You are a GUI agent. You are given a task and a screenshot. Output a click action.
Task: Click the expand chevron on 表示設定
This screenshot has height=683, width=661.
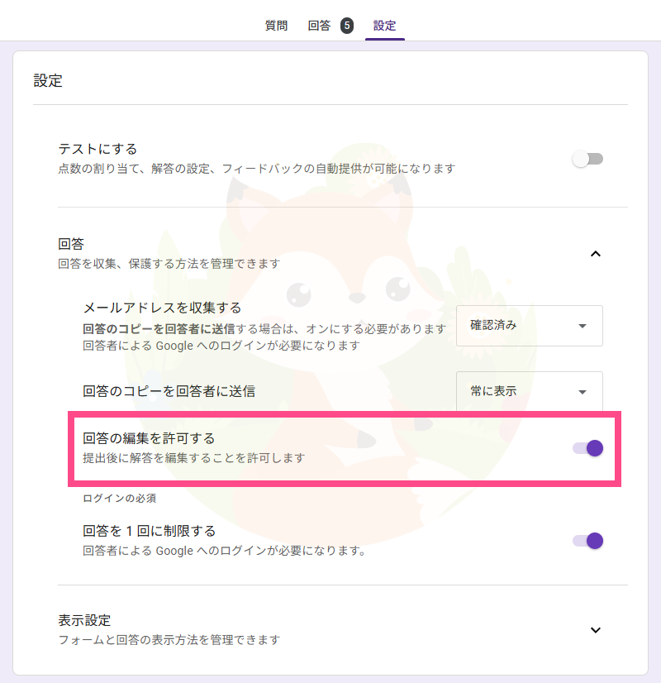596,629
